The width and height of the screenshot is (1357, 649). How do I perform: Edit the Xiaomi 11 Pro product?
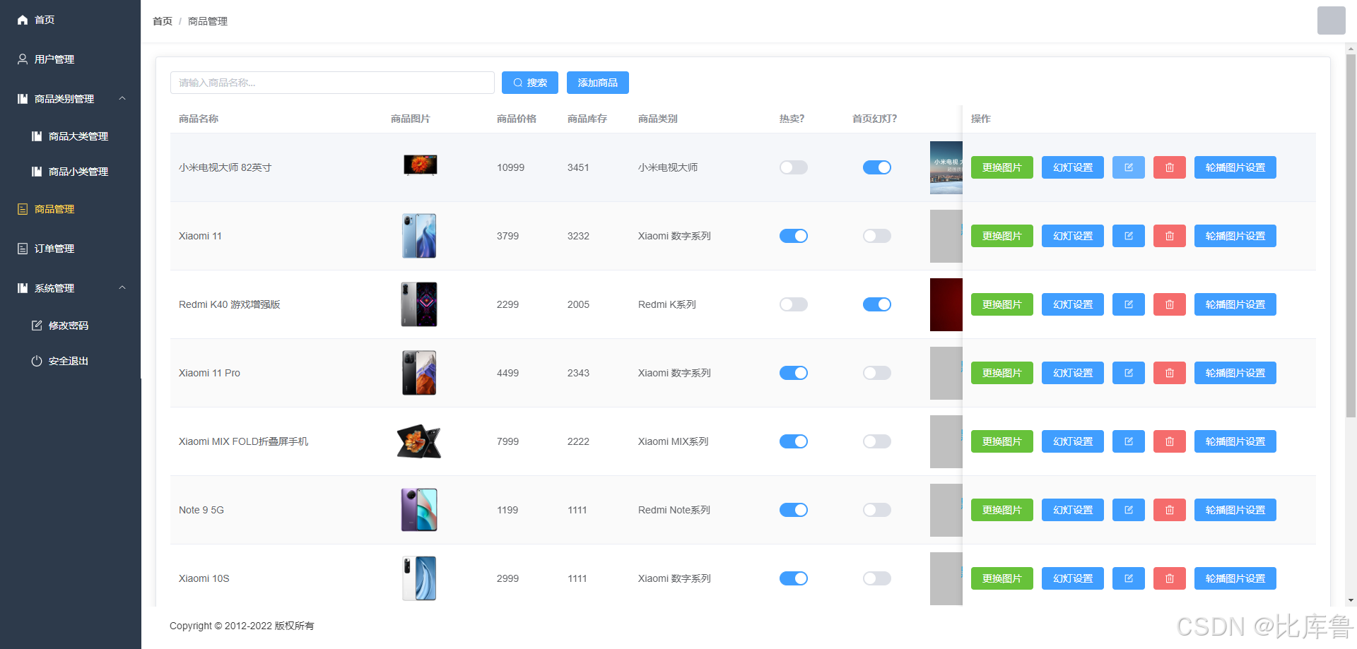point(1128,373)
